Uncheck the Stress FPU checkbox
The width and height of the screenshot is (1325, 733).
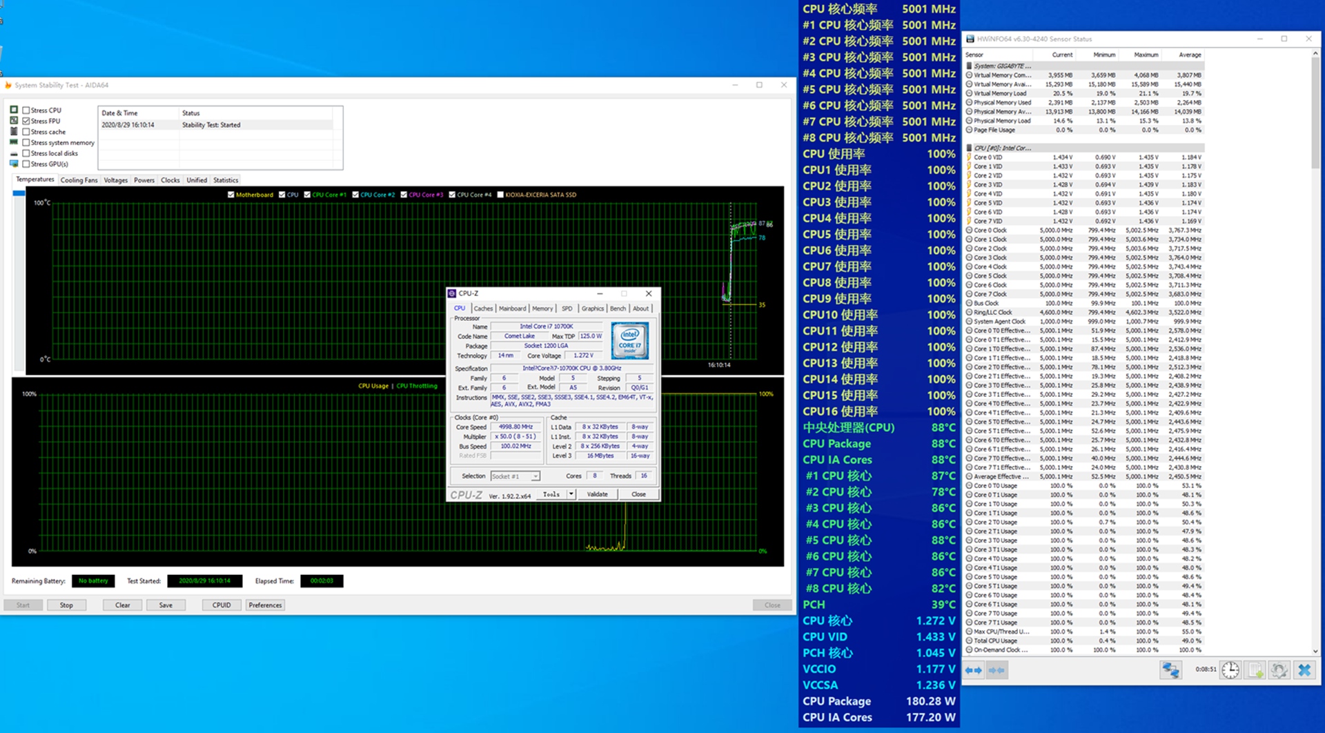[x=26, y=121]
